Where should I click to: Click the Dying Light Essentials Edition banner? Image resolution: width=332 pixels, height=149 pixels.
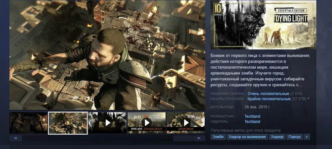click(263, 25)
